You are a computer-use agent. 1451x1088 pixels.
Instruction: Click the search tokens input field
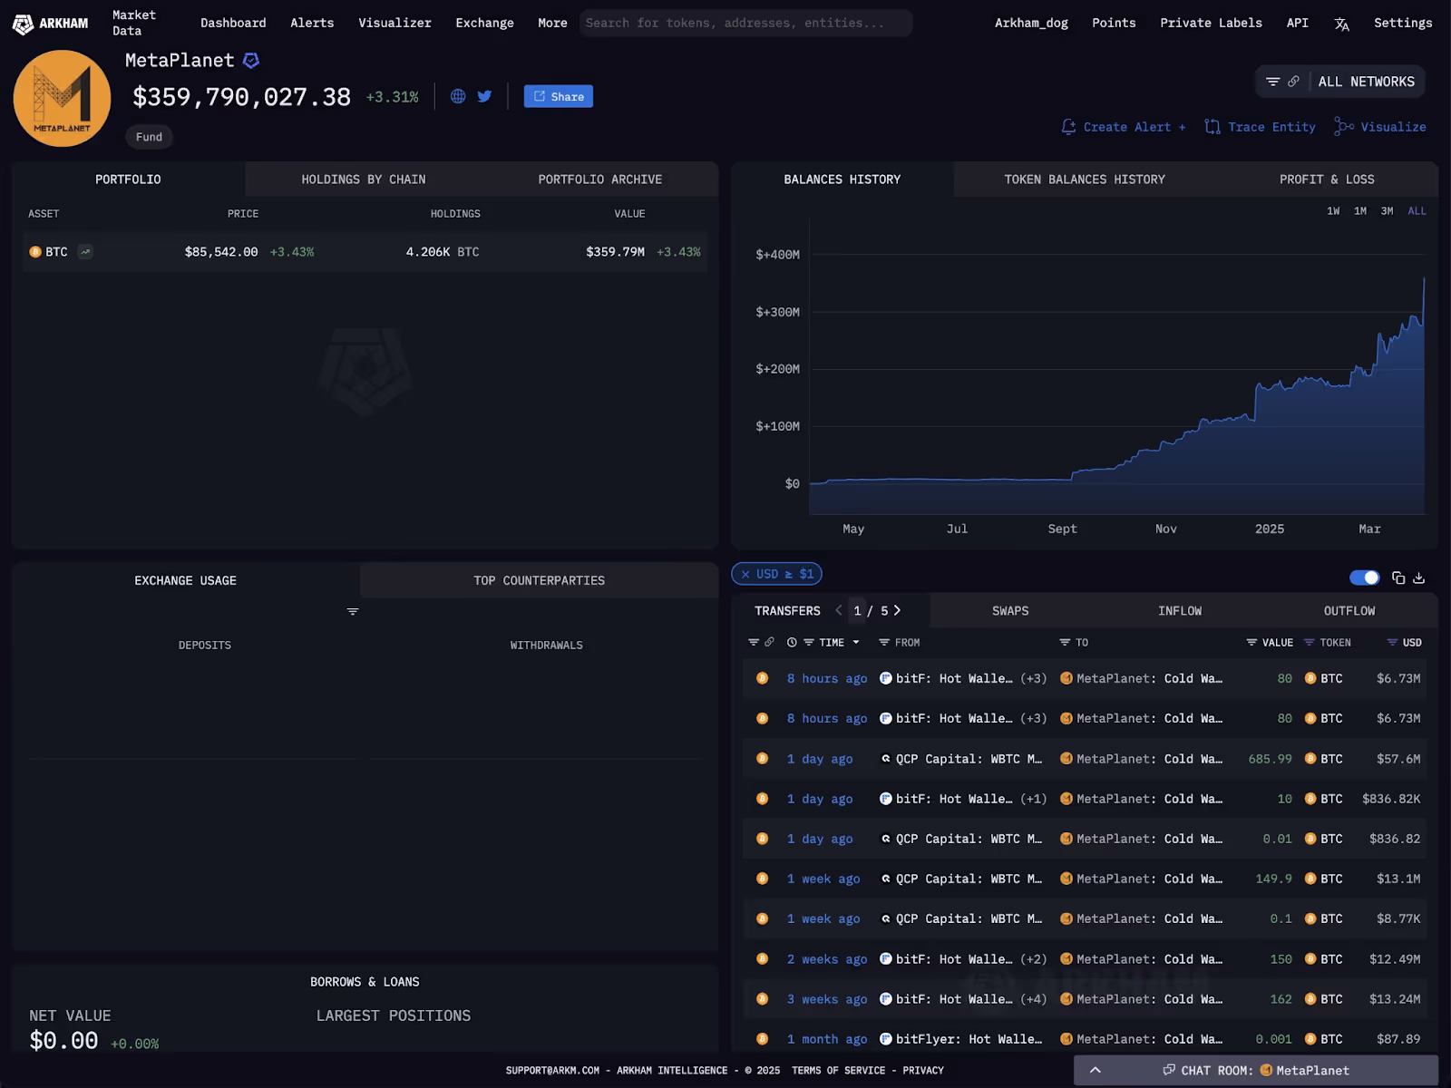point(745,24)
